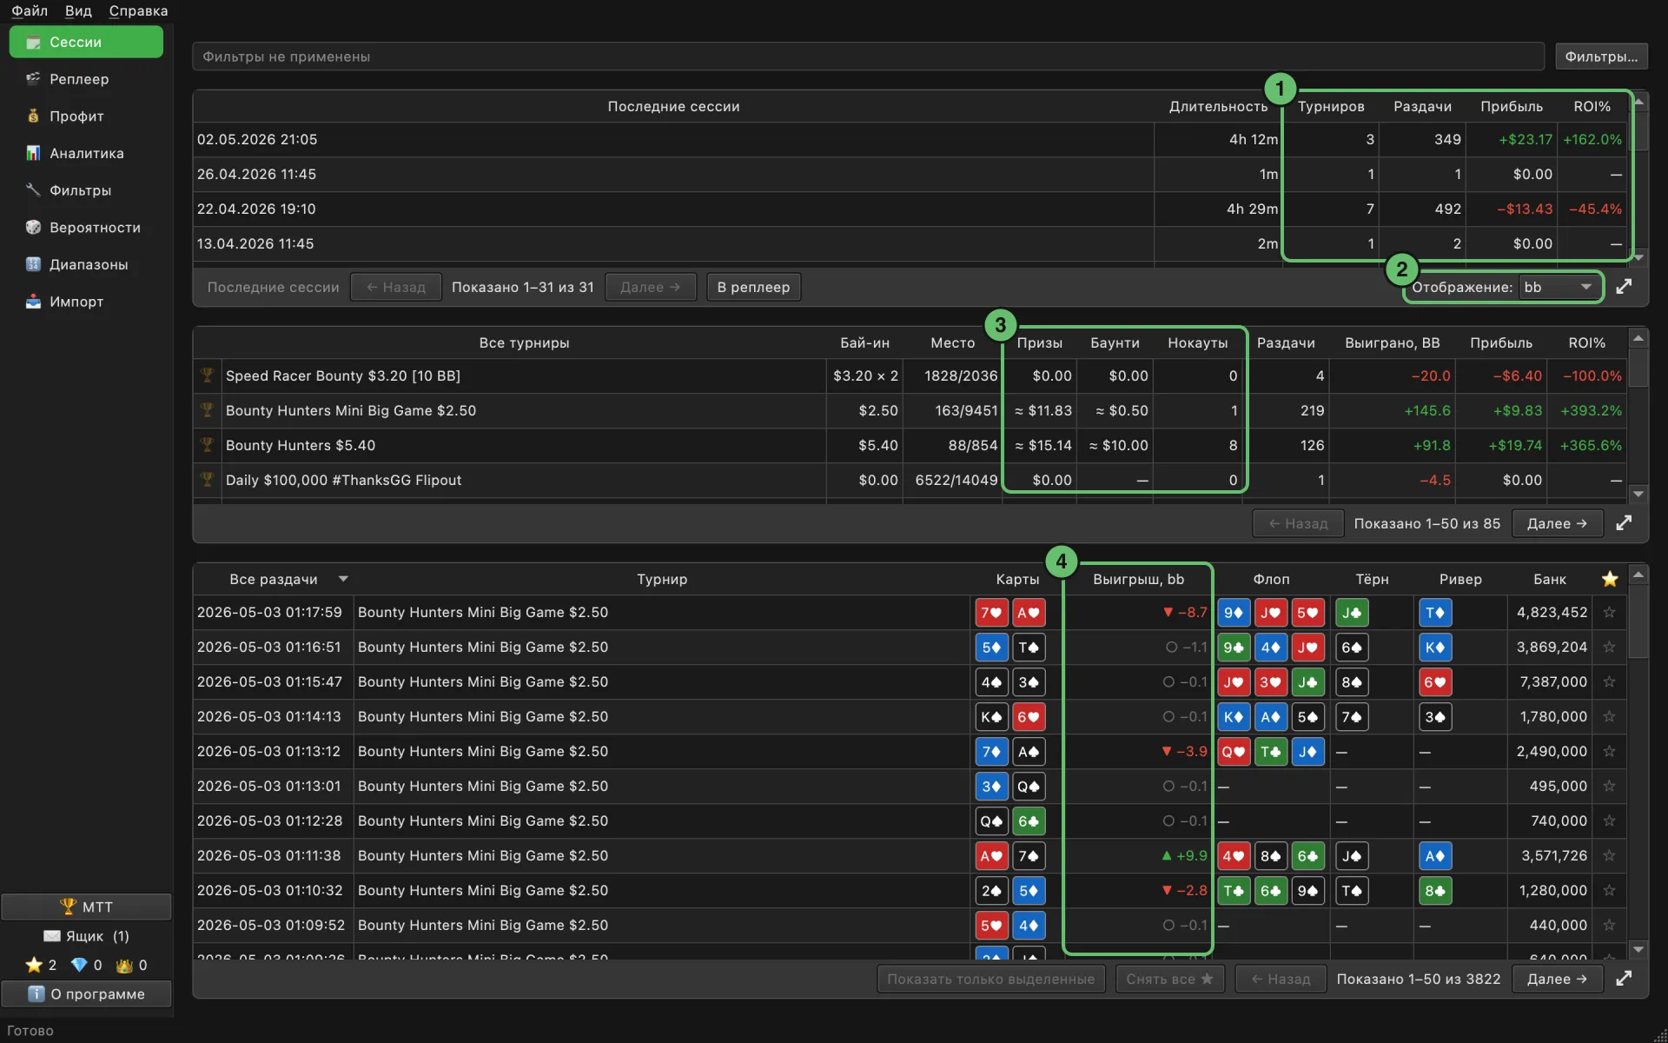Expand the Все раздачи table fullscreen
The height and width of the screenshot is (1043, 1668).
1624,979
